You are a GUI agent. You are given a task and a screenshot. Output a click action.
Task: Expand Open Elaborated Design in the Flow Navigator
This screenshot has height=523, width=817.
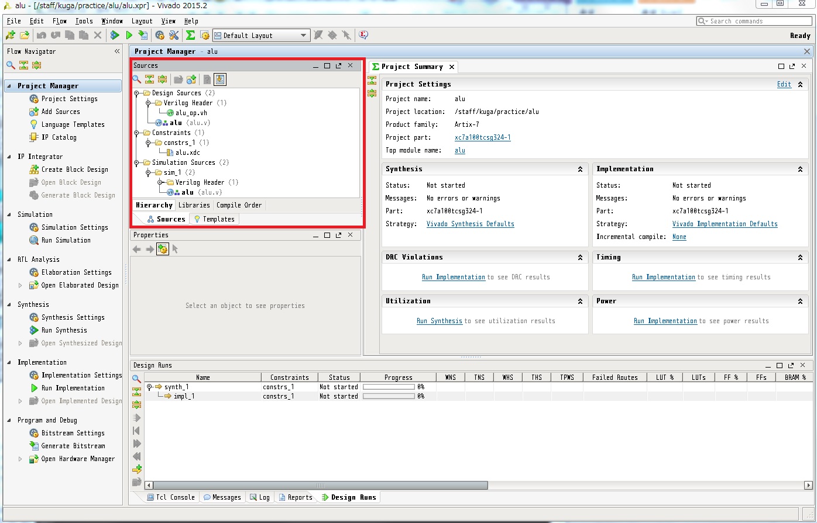click(x=20, y=285)
